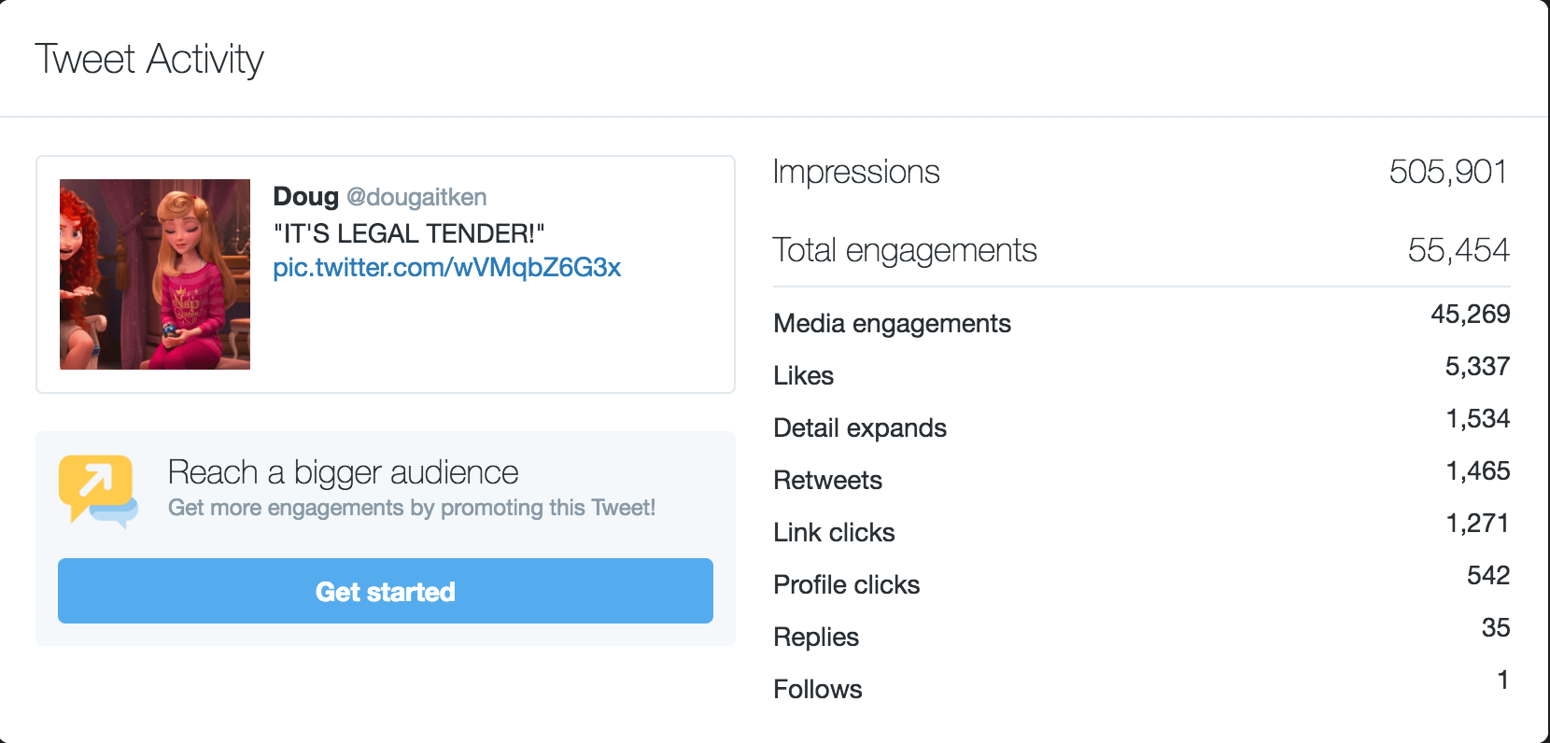
Task: Click the Tweet Activity heading
Action: pos(149,59)
